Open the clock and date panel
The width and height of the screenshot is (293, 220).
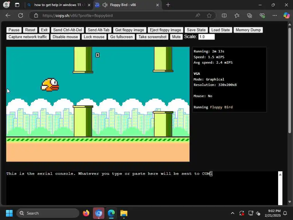273,213
